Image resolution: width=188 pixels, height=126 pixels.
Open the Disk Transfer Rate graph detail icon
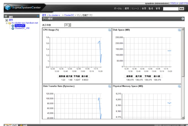point(110,86)
